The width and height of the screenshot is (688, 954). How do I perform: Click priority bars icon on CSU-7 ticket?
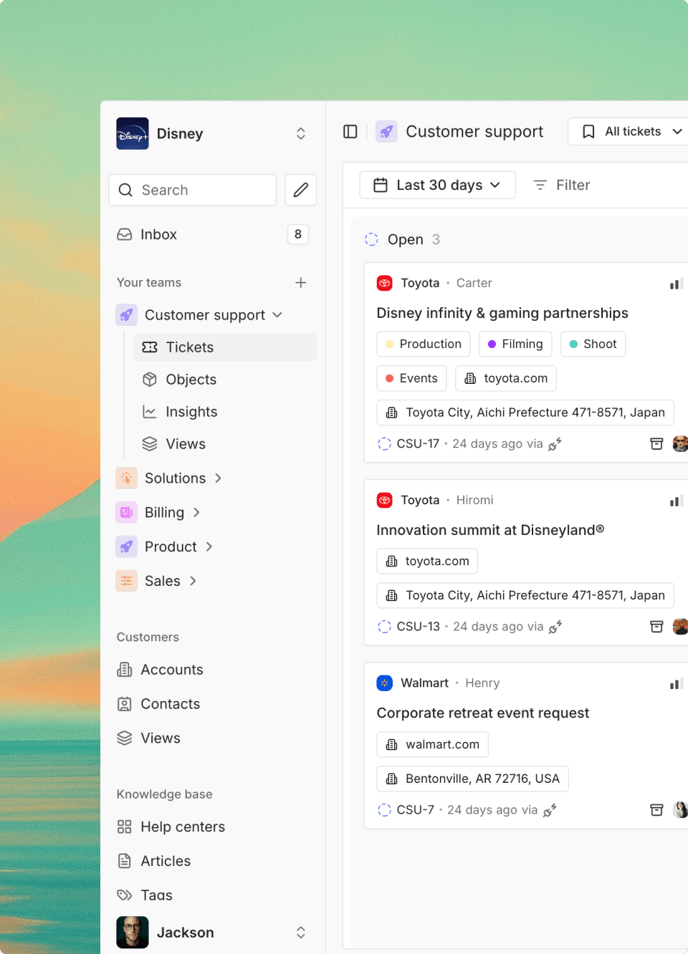677,684
